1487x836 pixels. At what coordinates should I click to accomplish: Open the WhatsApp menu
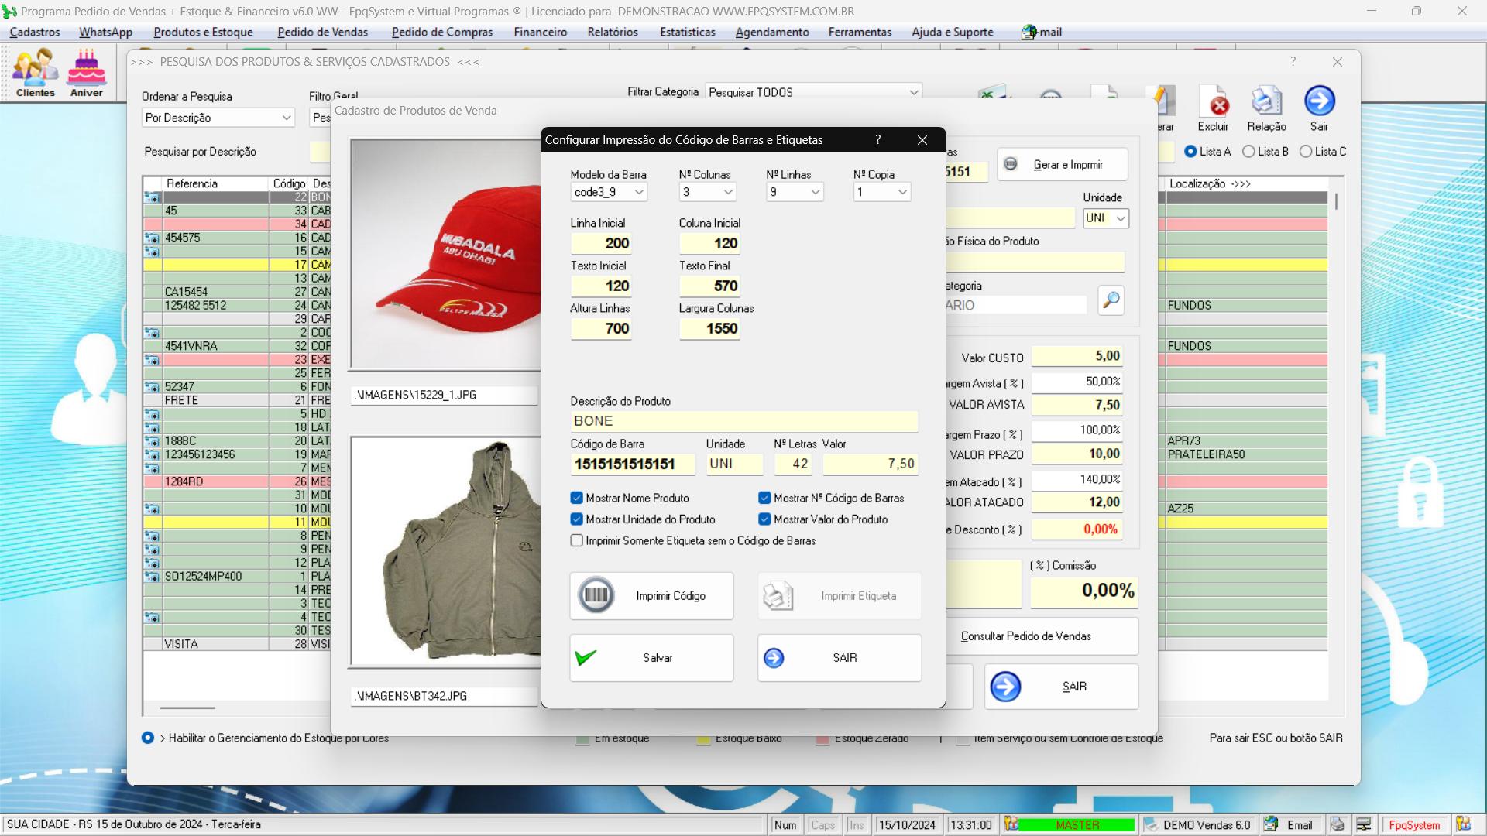(x=105, y=32)
